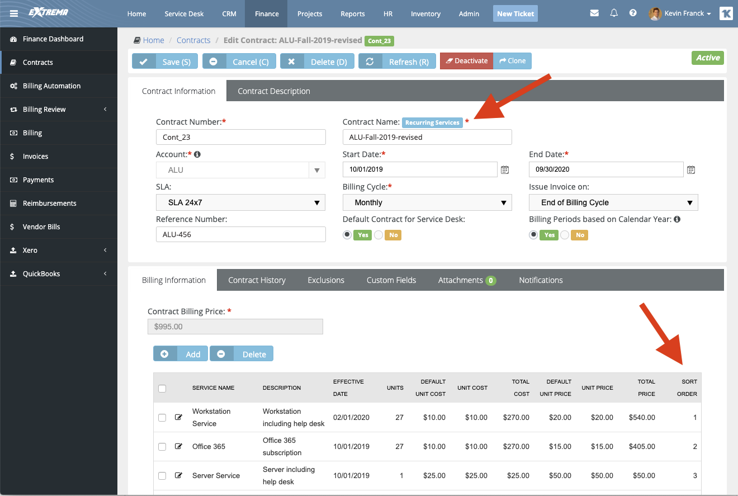Click Kevin Franck's avatar picture

tap(655, 13)
